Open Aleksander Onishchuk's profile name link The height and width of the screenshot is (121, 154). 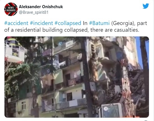point(41,7)
